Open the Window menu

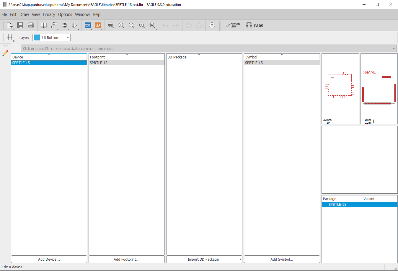(82, 14)
